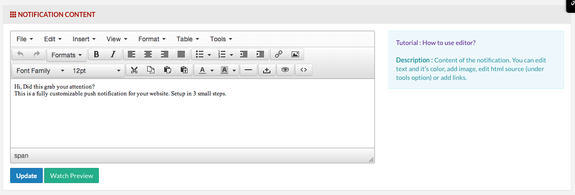
Task: Click the blue Update button
Action: tap(27, 176)
